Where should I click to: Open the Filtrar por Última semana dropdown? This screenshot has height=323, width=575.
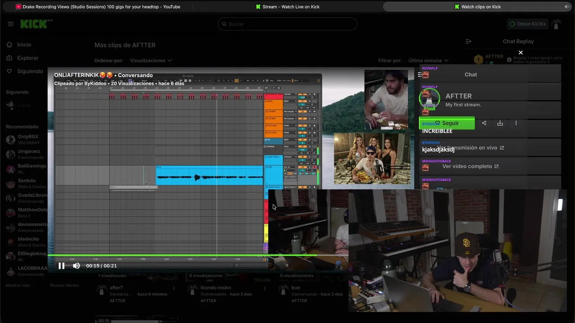tap(428, 61)
